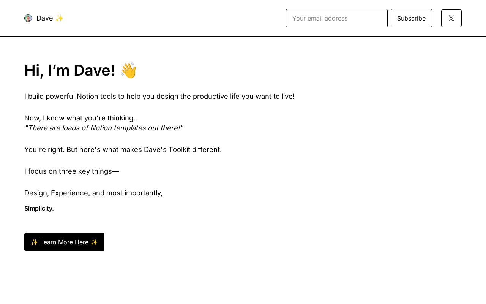Click the "Design, Experience, and most importantly," line

93,193
